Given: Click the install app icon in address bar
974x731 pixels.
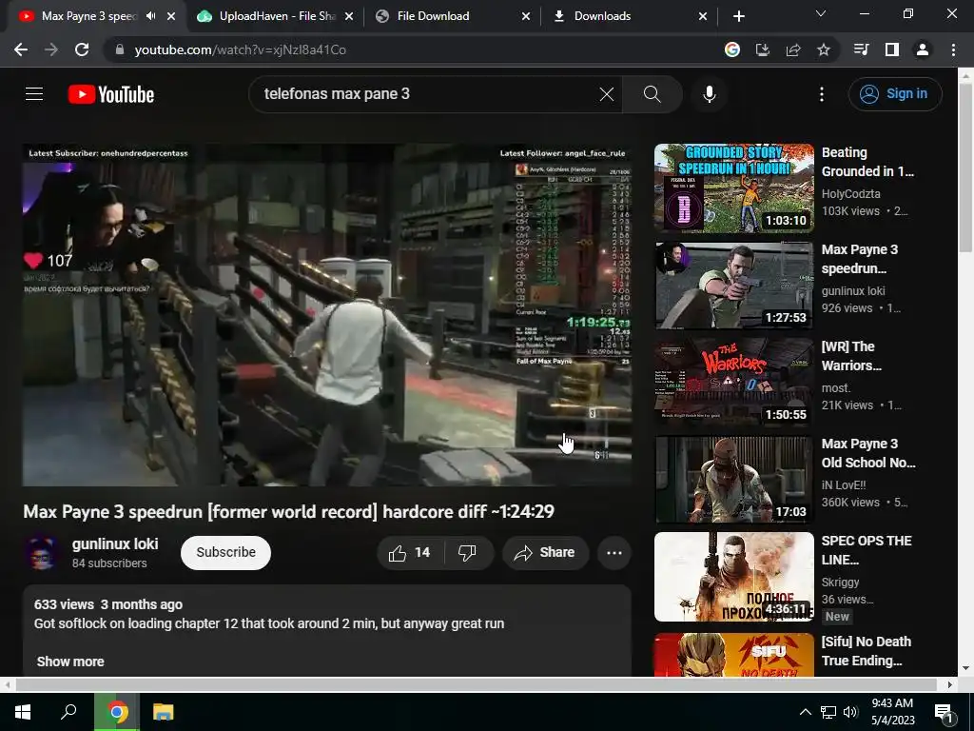Looking at the screenshot, I should pyautogui.click(x=763, y=49).
